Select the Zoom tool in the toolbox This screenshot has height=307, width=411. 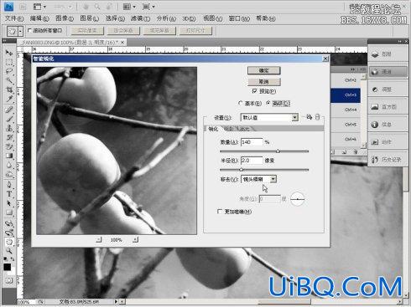point(9,251)
